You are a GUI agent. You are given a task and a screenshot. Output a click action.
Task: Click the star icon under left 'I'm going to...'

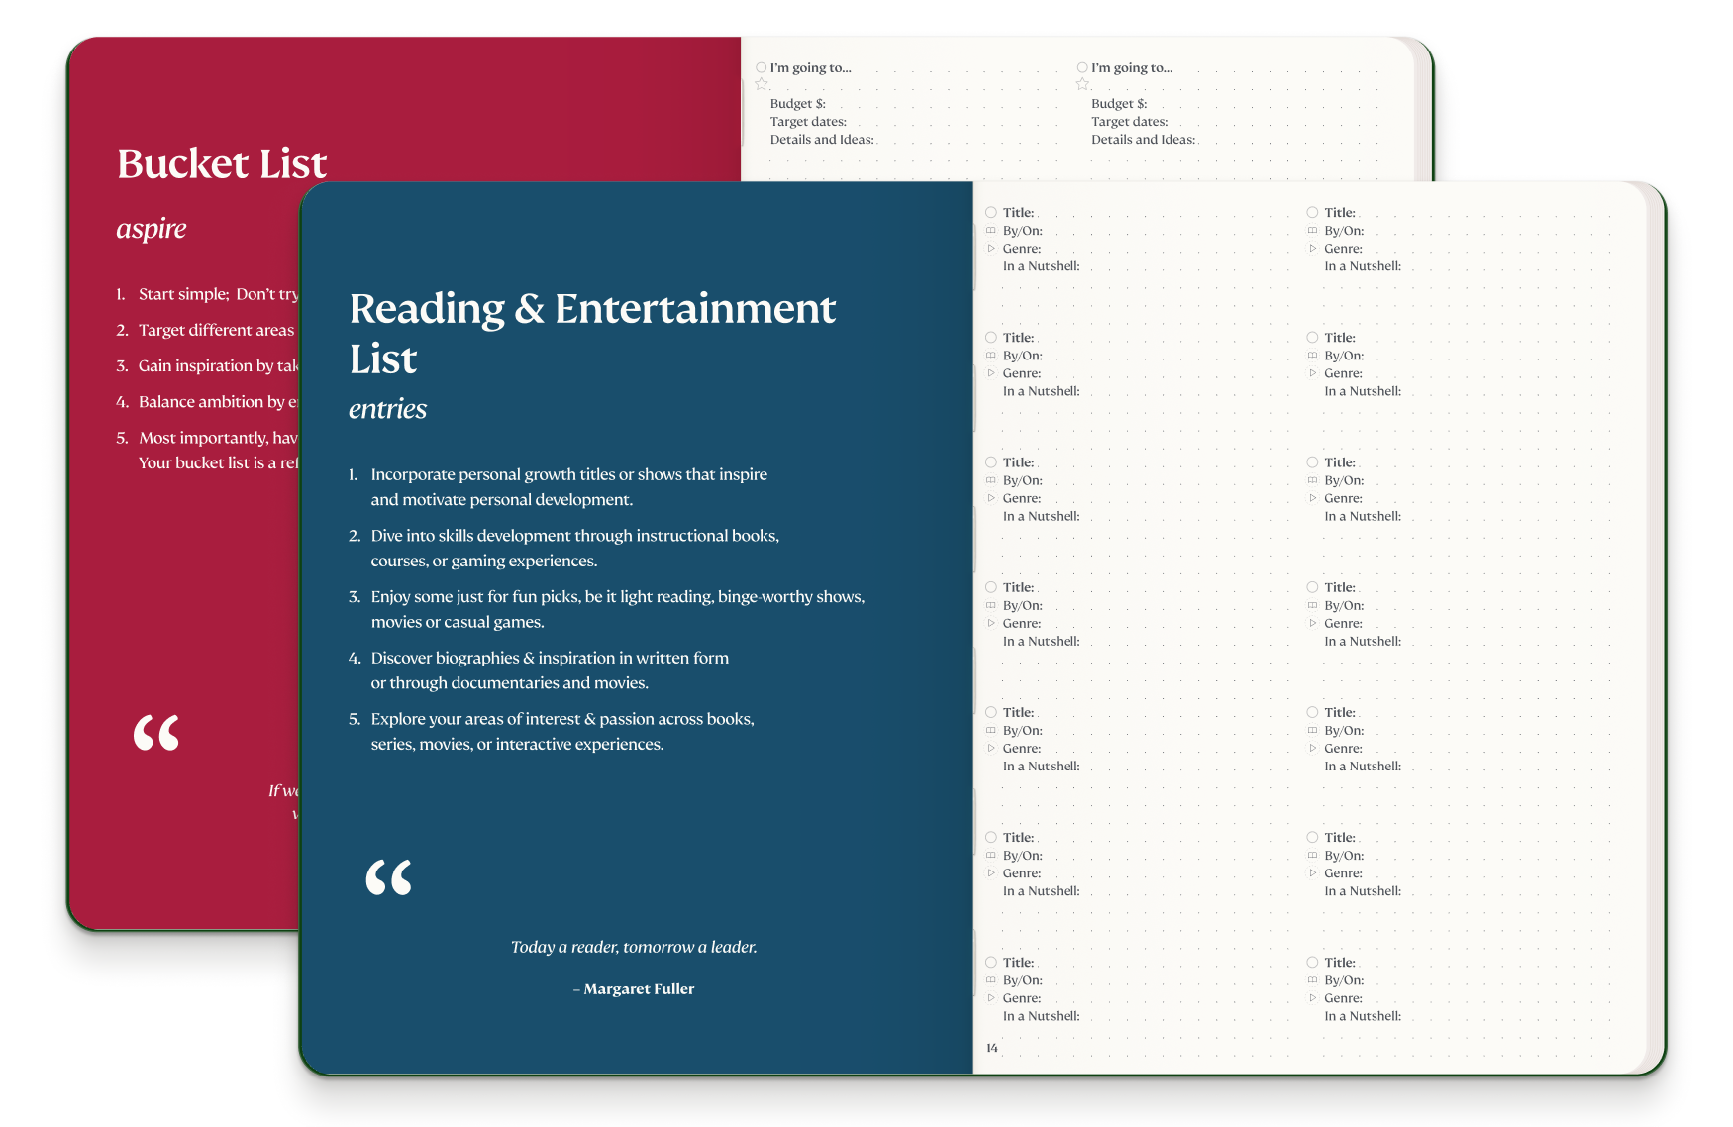[762, 84]
